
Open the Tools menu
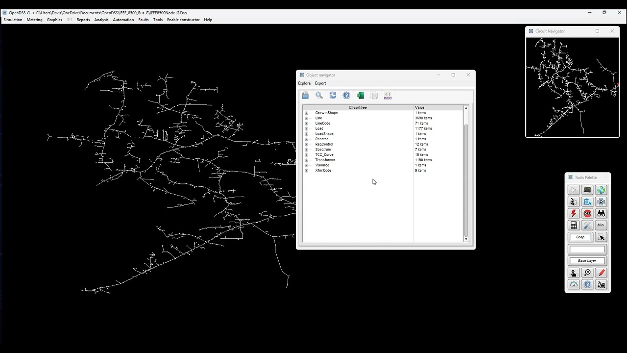tap(158, 20)
